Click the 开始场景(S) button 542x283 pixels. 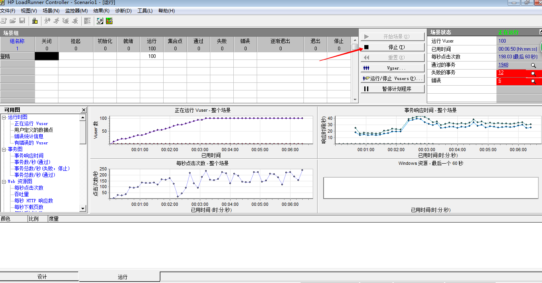pyautogui.click(x=392, y=37)
